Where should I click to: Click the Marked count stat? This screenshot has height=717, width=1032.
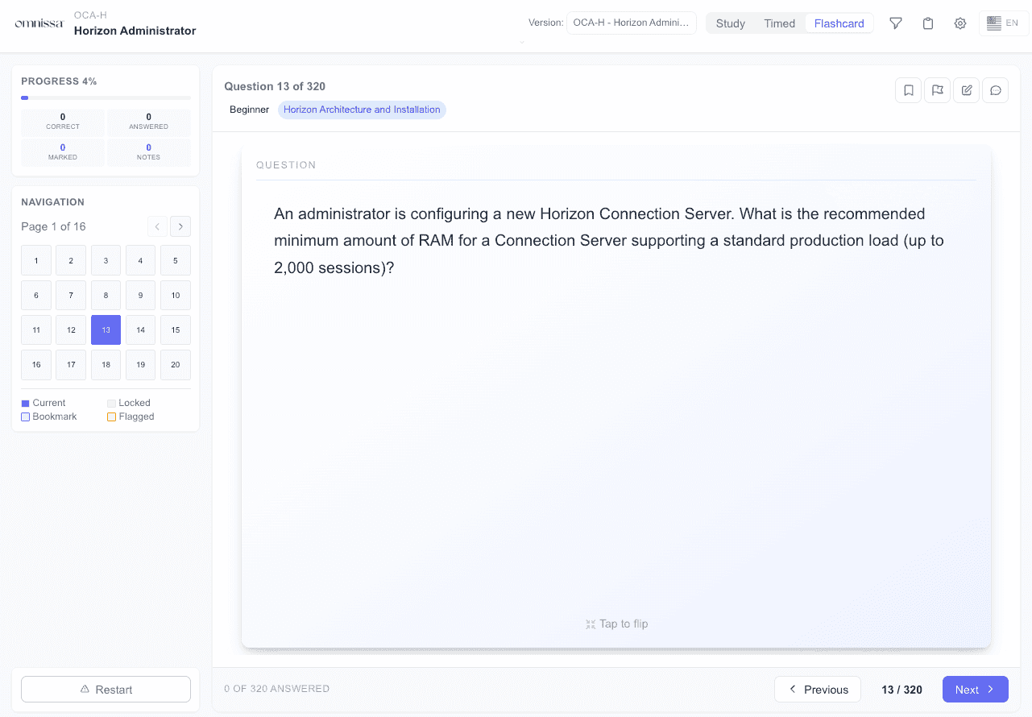click(63, 152)
